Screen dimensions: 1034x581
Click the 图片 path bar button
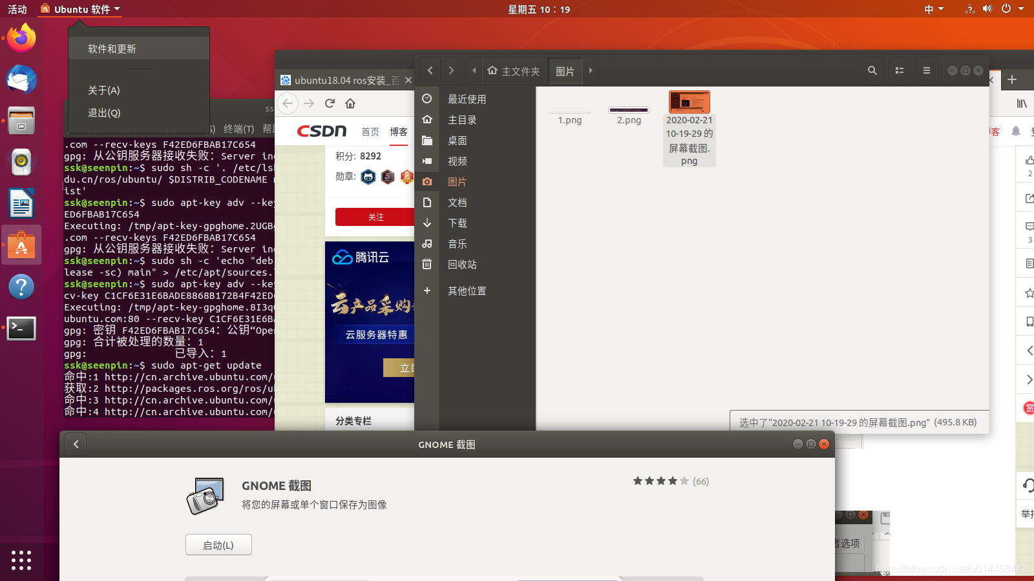(565, 71)
